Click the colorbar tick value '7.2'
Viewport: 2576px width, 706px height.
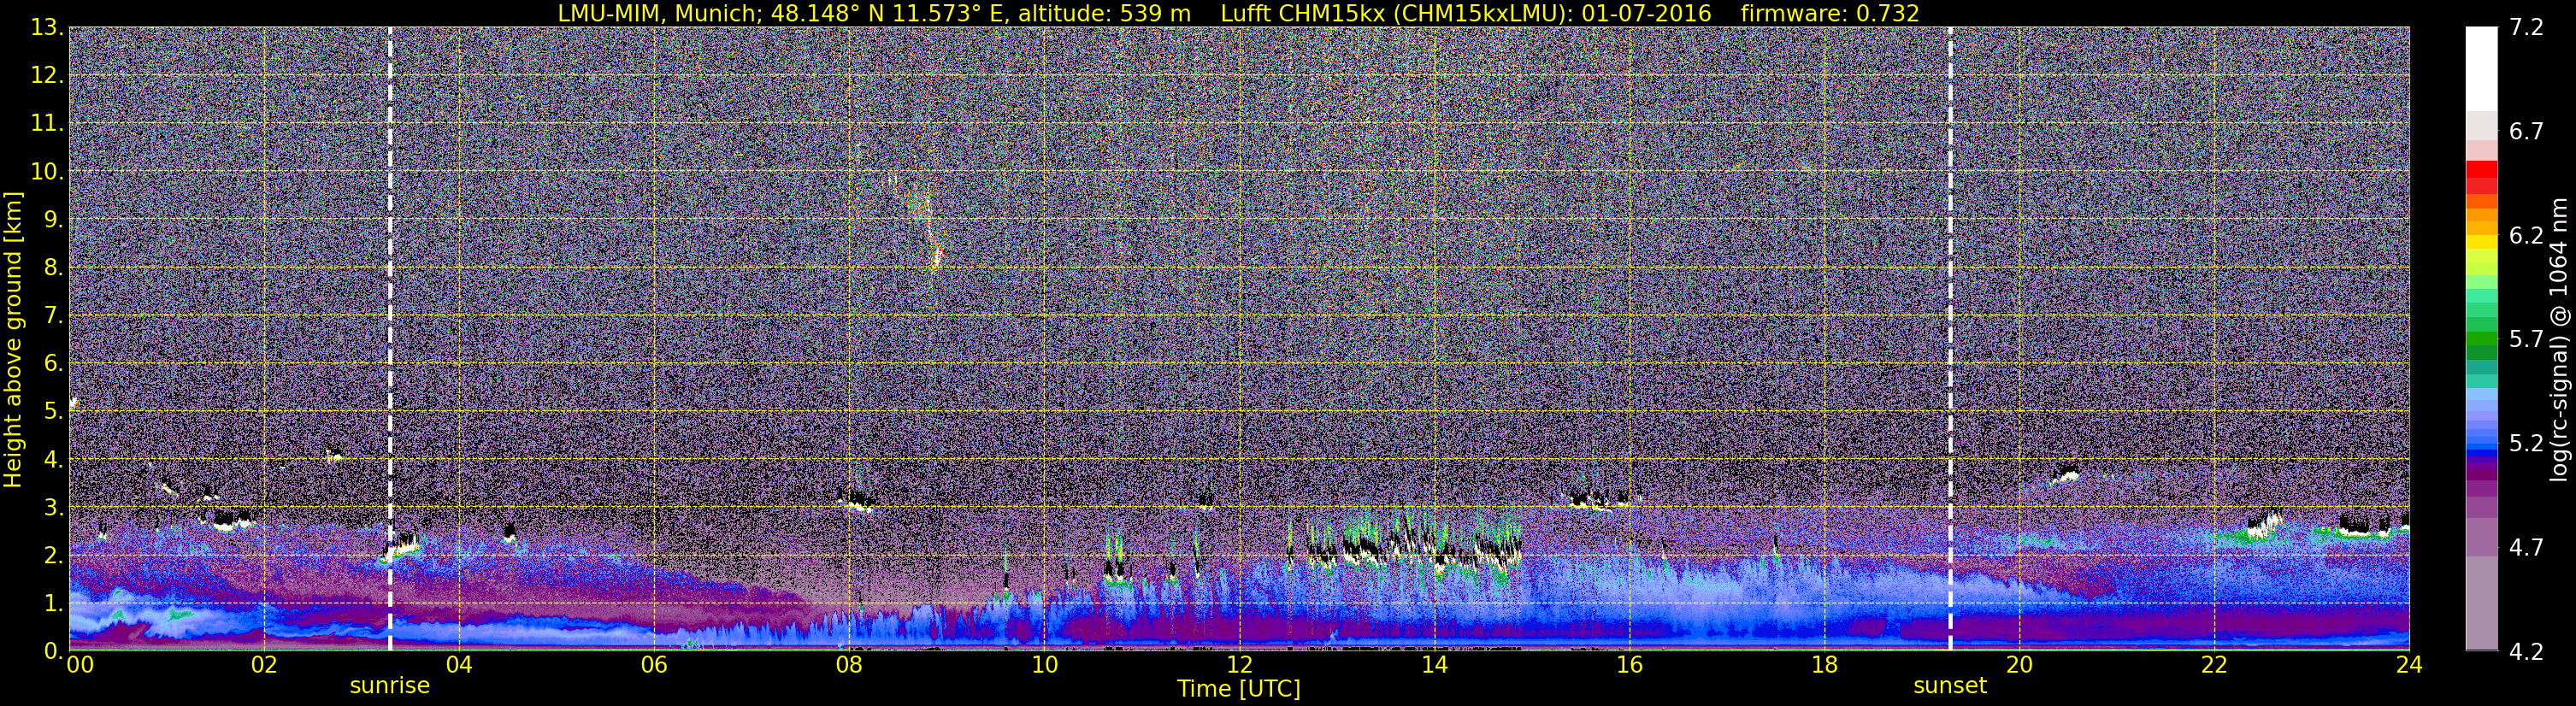[x=2526, y=27]
